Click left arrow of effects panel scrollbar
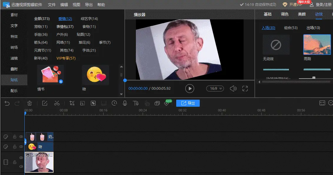333x175 pixels. pos(259,82)
